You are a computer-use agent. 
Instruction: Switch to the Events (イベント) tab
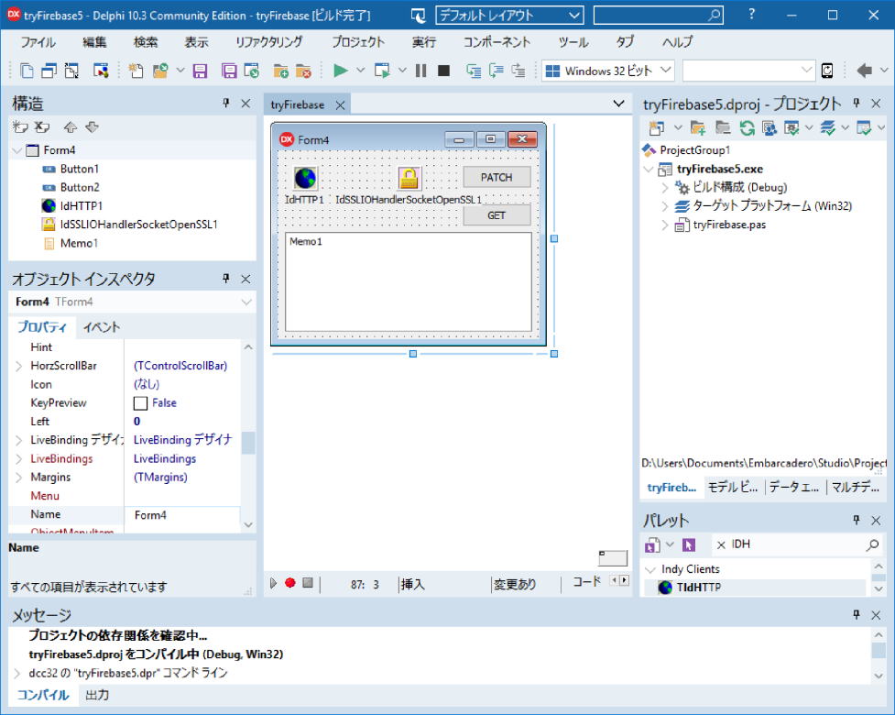(x=102, y=327)
